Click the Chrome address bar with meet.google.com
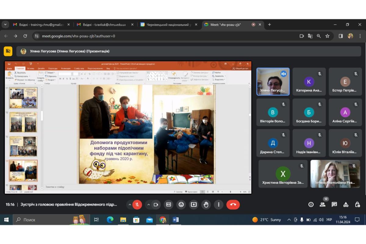Screen dimensions: 366x244 pos(165,36)
